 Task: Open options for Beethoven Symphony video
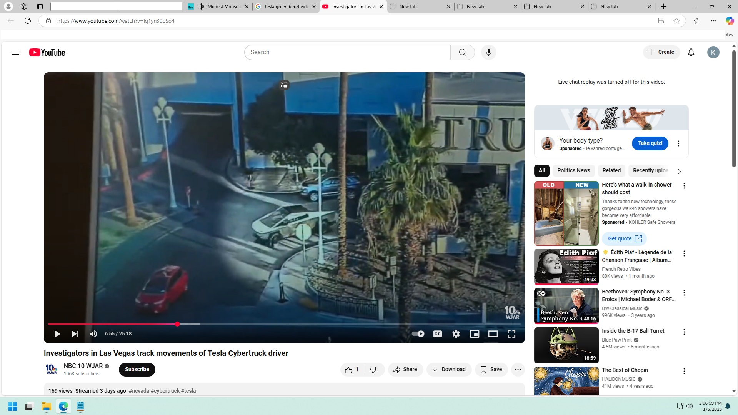tap(684, 293)
